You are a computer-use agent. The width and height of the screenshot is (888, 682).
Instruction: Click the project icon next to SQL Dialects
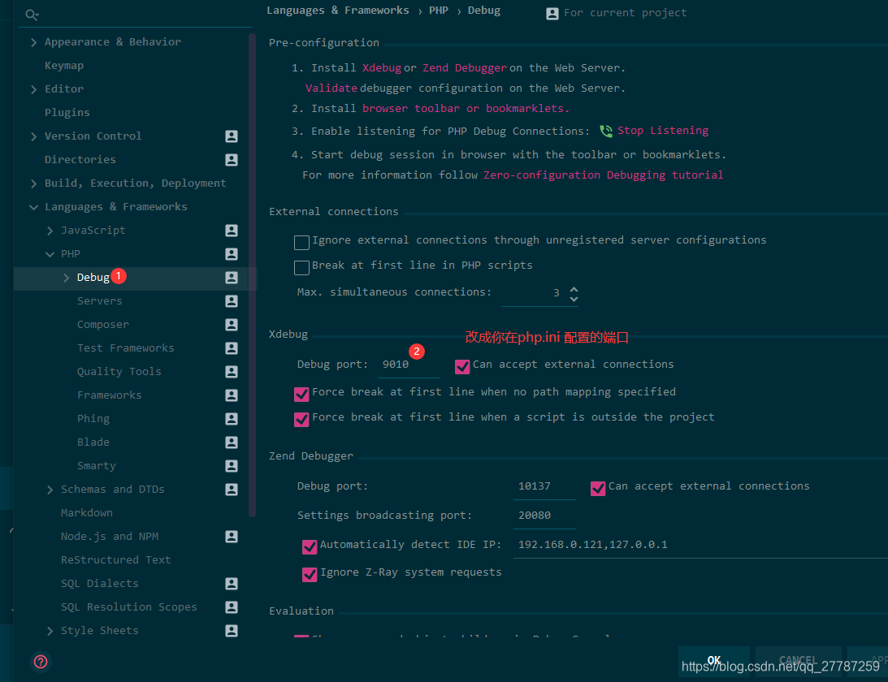pos(231,583)
